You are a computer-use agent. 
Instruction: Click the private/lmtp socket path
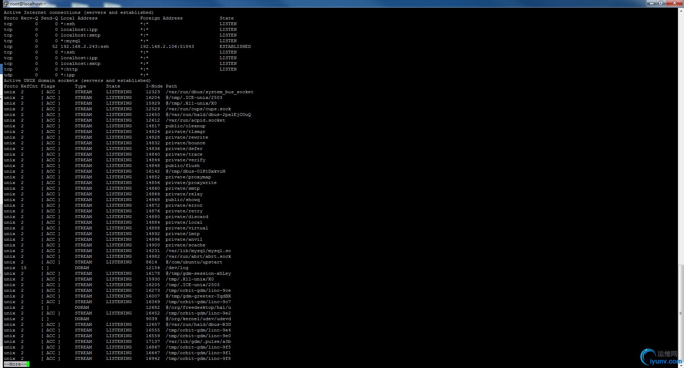point(183,234)
